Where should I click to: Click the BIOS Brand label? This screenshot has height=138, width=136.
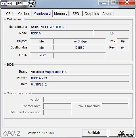point(23,71)
